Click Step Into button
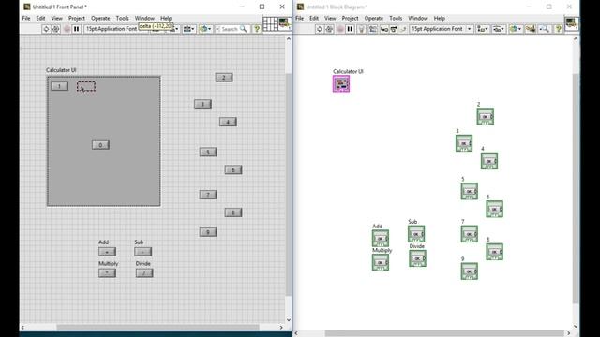 click(x=383, y=29)
